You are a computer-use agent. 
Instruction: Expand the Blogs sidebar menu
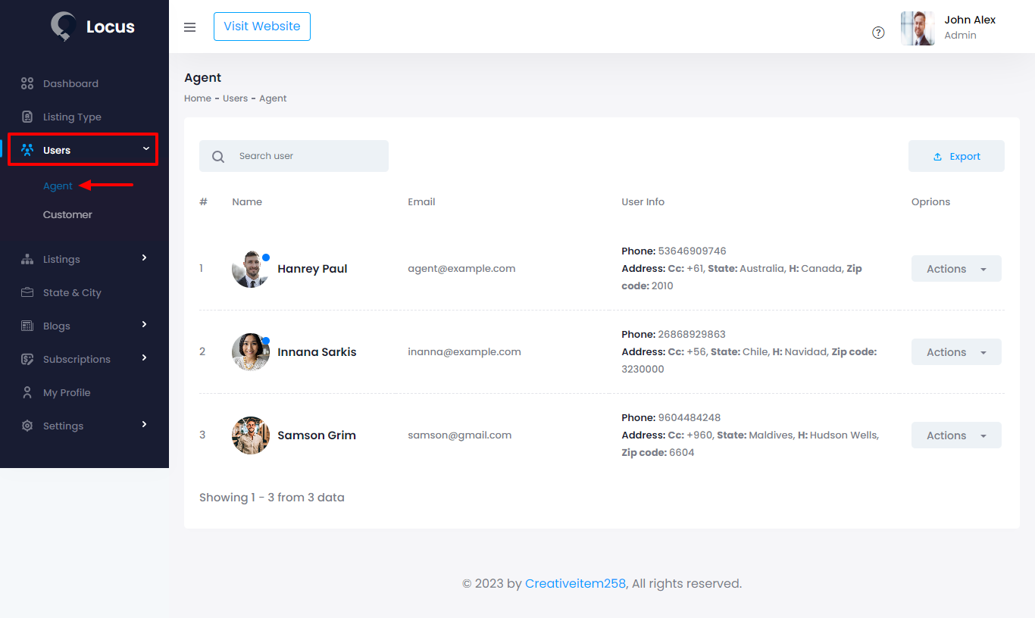pos(57,325)
